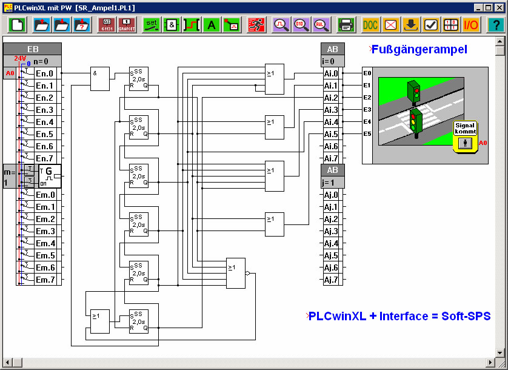Click the red running man icon

click(x=256, y=25)
